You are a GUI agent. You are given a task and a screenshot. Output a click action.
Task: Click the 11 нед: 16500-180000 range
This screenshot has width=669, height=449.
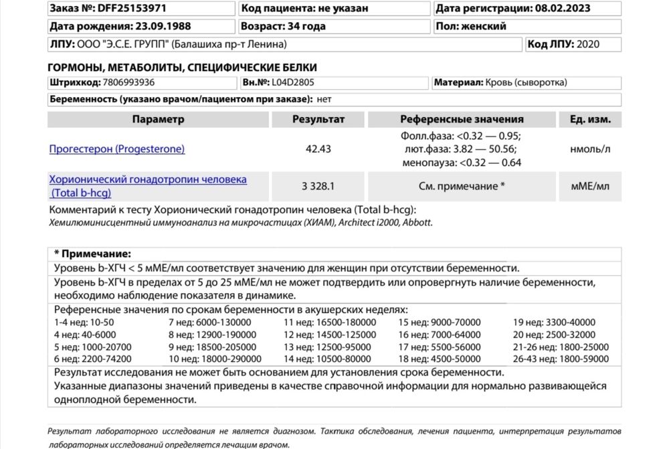point(330,323)
